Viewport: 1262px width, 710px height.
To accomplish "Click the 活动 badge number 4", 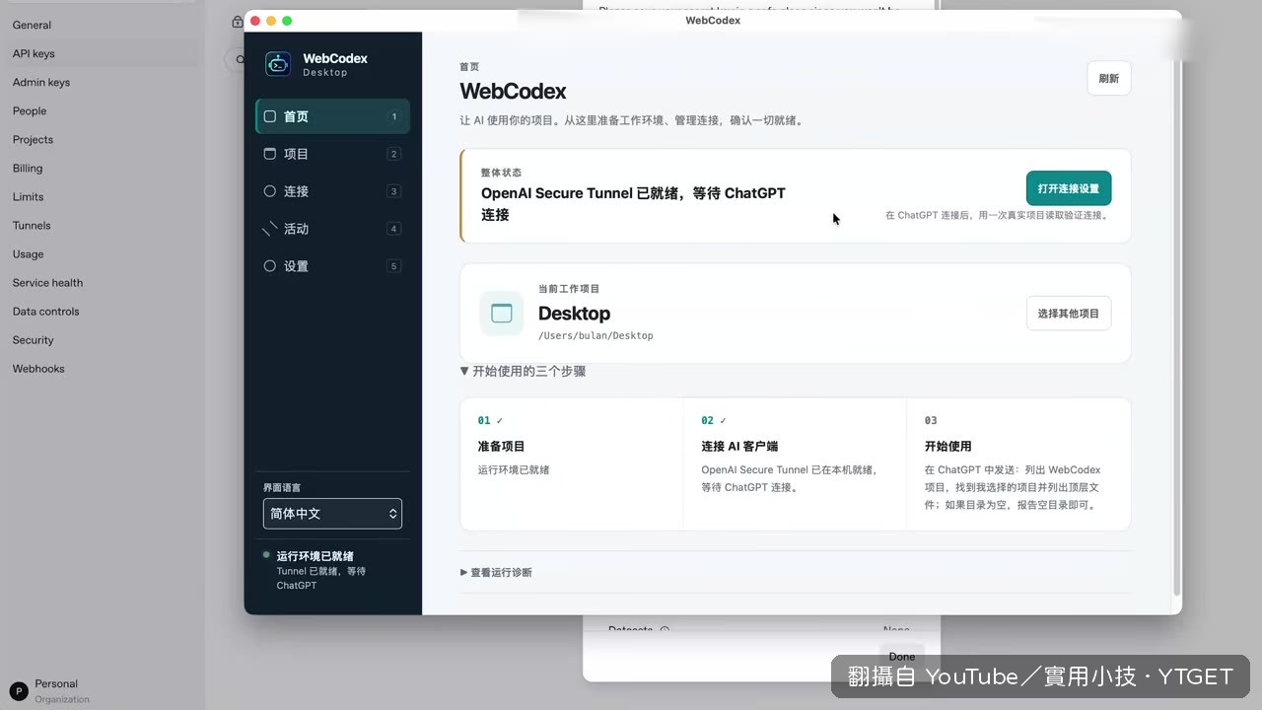I will point(394,229).
